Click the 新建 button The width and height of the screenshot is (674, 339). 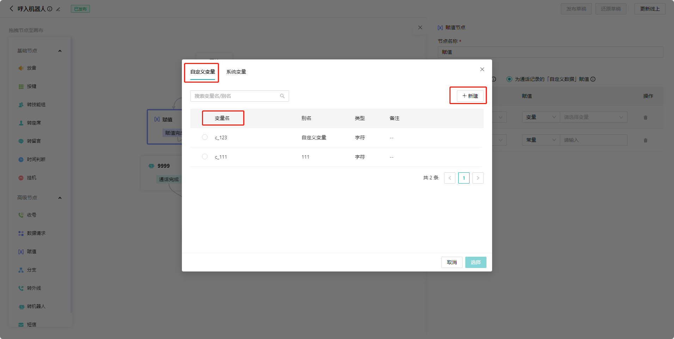pos(470,96)
